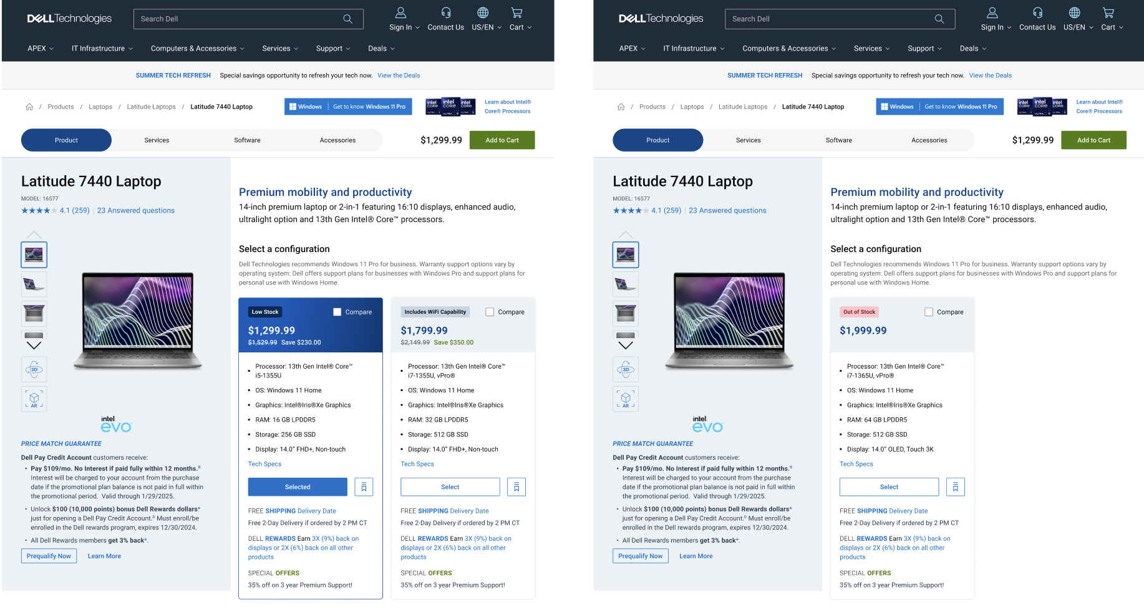The image size is (1144, 610).
Task: Select the first laptop thumbnail, left page
Action: (x=34, y=254)
